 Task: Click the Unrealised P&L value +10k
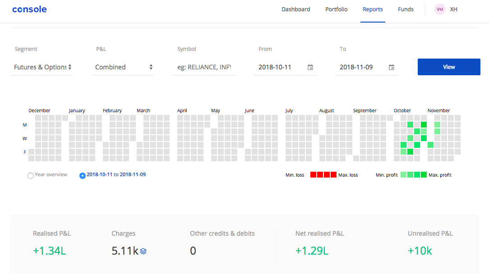tap(420, 251)
